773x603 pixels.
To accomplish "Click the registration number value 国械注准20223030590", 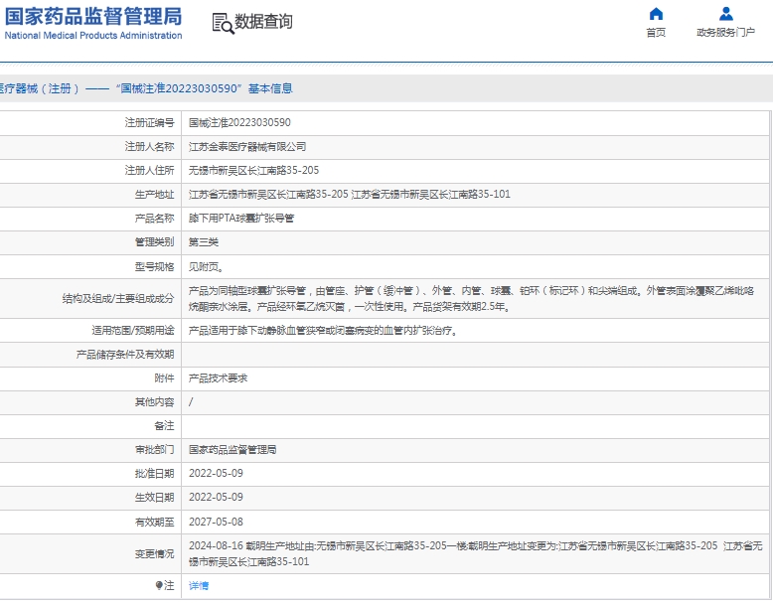I will 239,122.
